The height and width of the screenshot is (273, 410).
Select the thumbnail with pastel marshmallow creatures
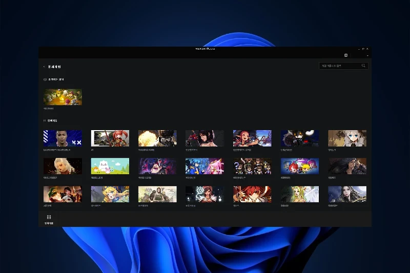(x=110, y=166)
